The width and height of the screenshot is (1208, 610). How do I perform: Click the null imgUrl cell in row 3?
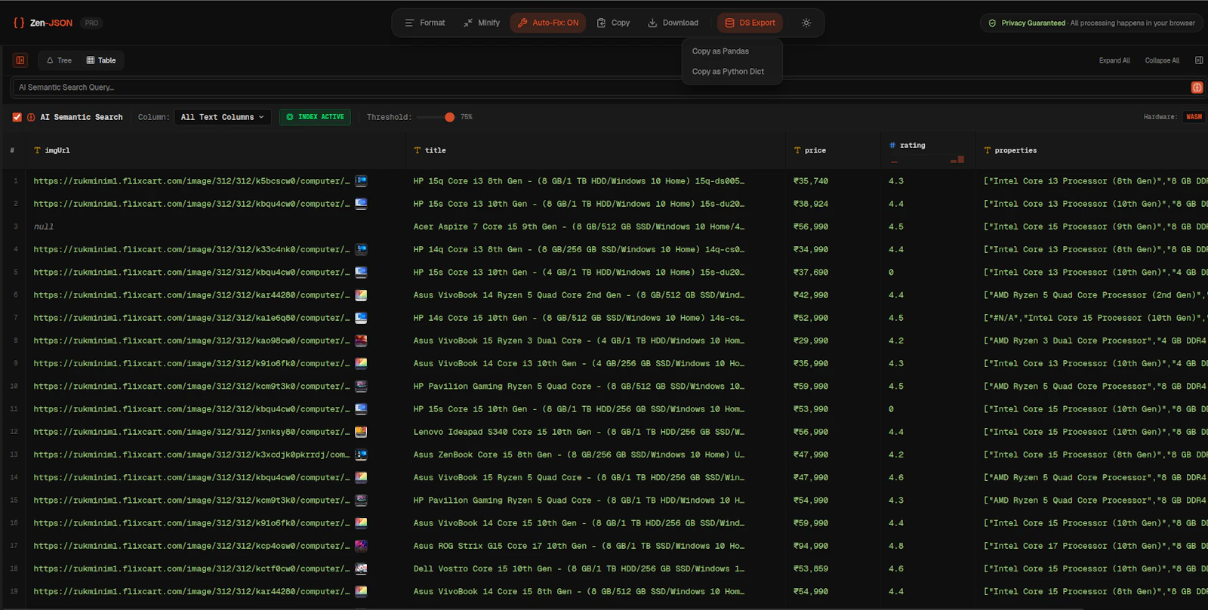(44, 226)
